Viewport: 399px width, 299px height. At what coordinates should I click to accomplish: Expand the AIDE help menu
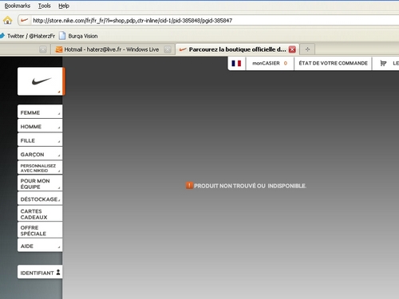tap(40, 245)
